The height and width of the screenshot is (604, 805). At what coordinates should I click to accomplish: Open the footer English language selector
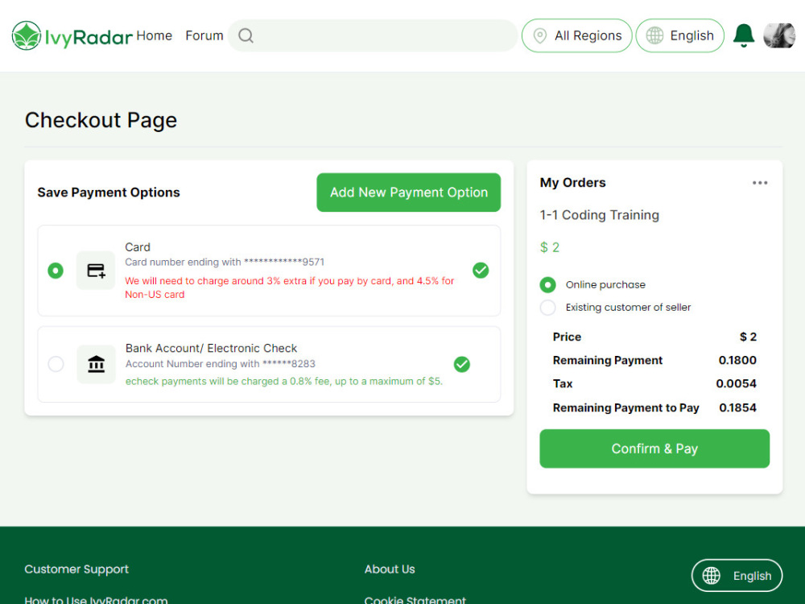737,575
